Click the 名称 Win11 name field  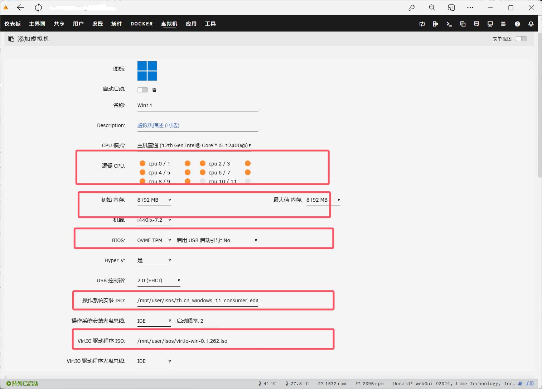[197, 105]
